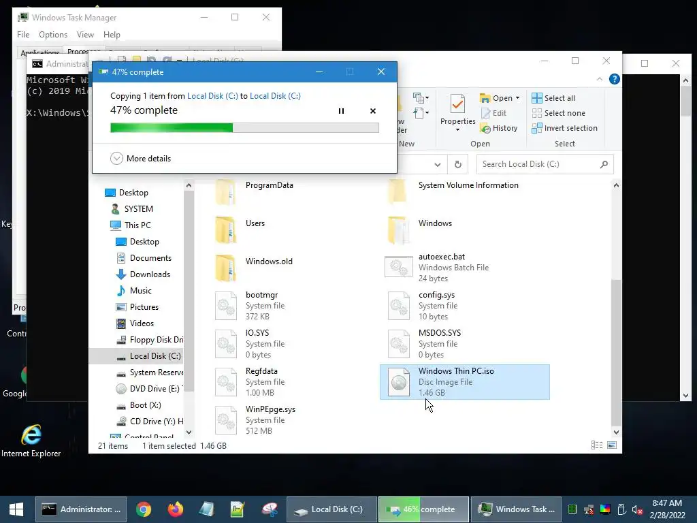697x523 pixels.
Task: Cancel the copy with the X button
Action: tap(373, 111)
